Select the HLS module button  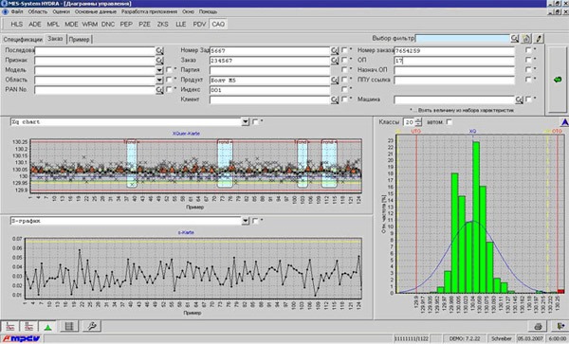(x=17, y=25)
